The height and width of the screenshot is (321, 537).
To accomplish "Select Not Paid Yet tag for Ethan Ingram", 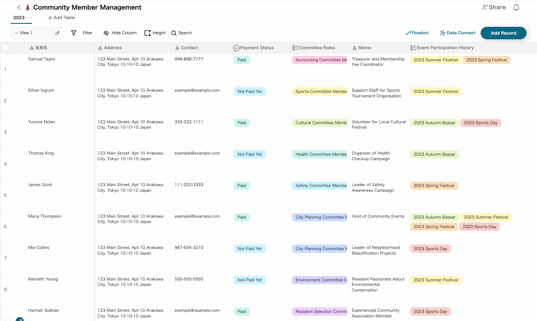I will (x=250, y=91).
